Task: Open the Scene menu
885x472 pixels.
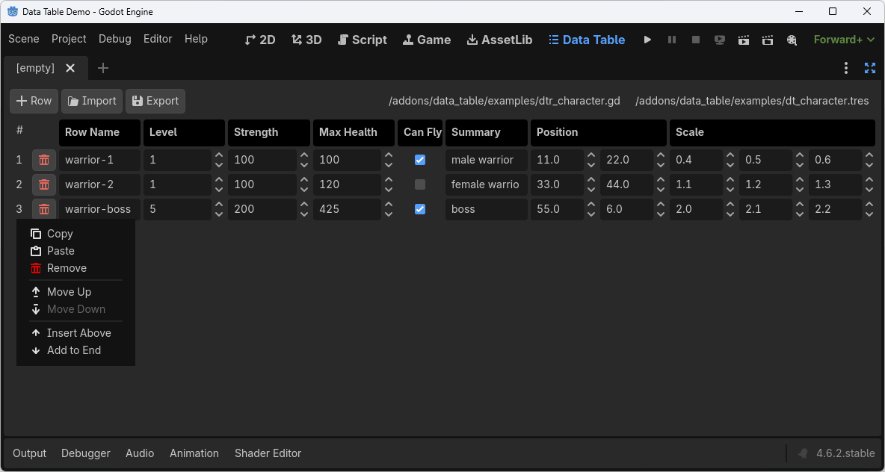Action: pos(24,39)
